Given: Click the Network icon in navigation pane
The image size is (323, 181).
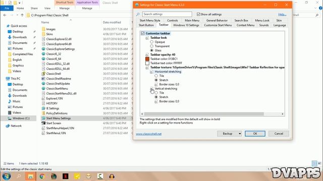Looking at the screenshot, I should 8,126.
